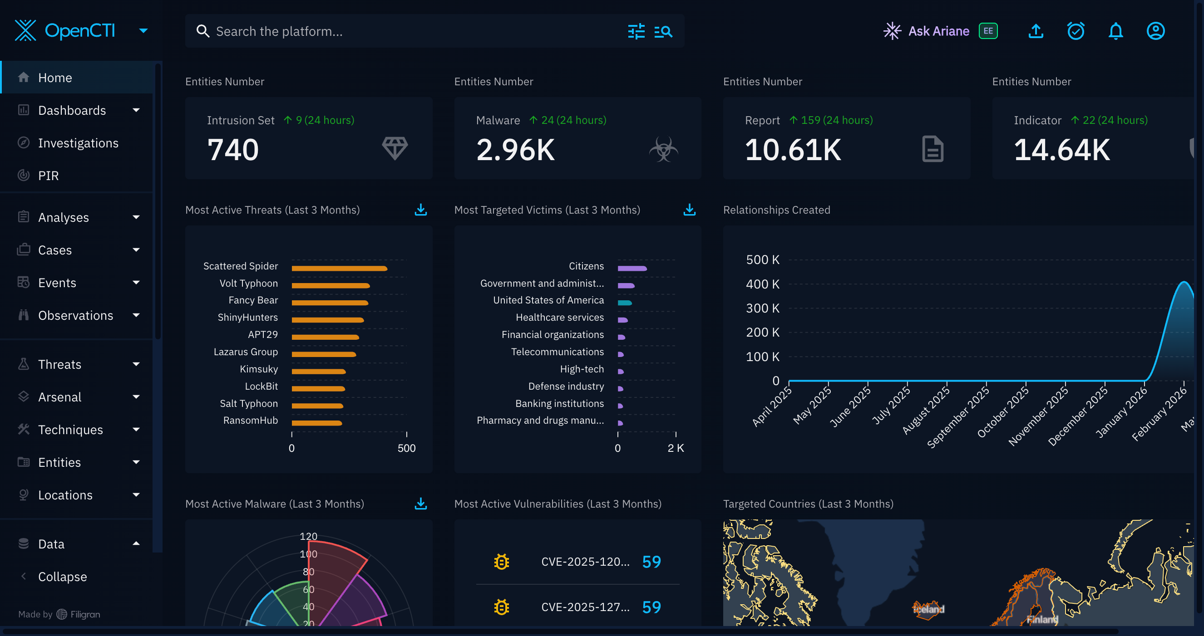Open advanced search filters icon
Image resolution: width=1204 pixels, height=636 pixels.
point(636,31)
